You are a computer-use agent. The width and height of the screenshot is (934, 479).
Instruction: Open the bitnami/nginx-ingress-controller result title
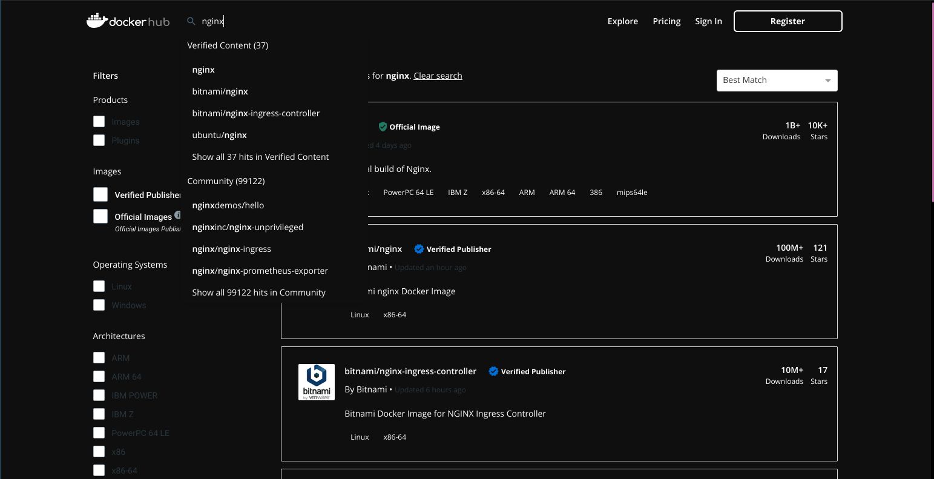[x=410, y=371]
